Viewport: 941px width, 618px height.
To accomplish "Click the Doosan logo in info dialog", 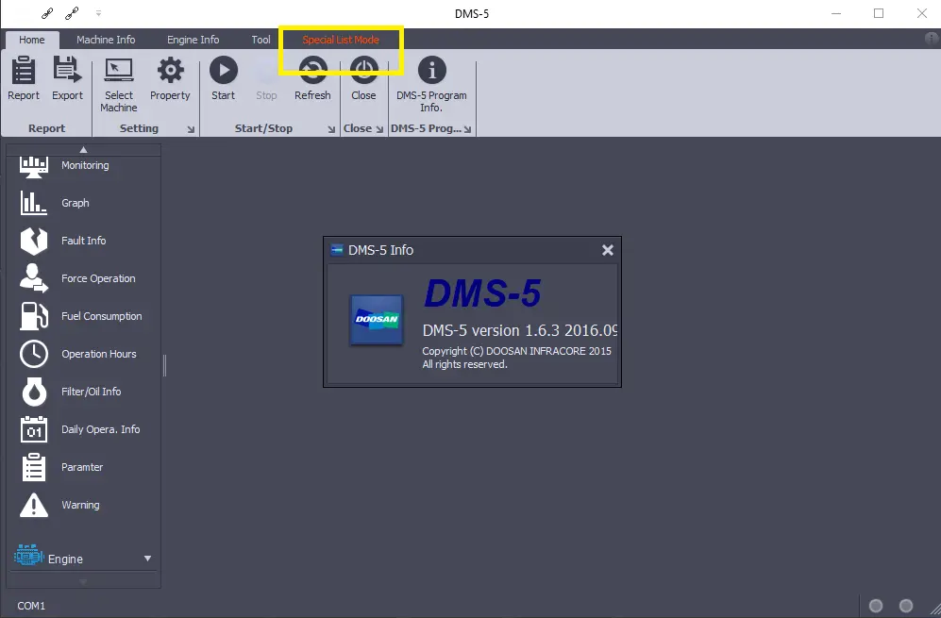I will [377, 319].
